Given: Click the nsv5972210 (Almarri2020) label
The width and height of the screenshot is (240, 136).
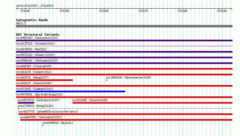Looking at the screenshot, I should (36, 55).
